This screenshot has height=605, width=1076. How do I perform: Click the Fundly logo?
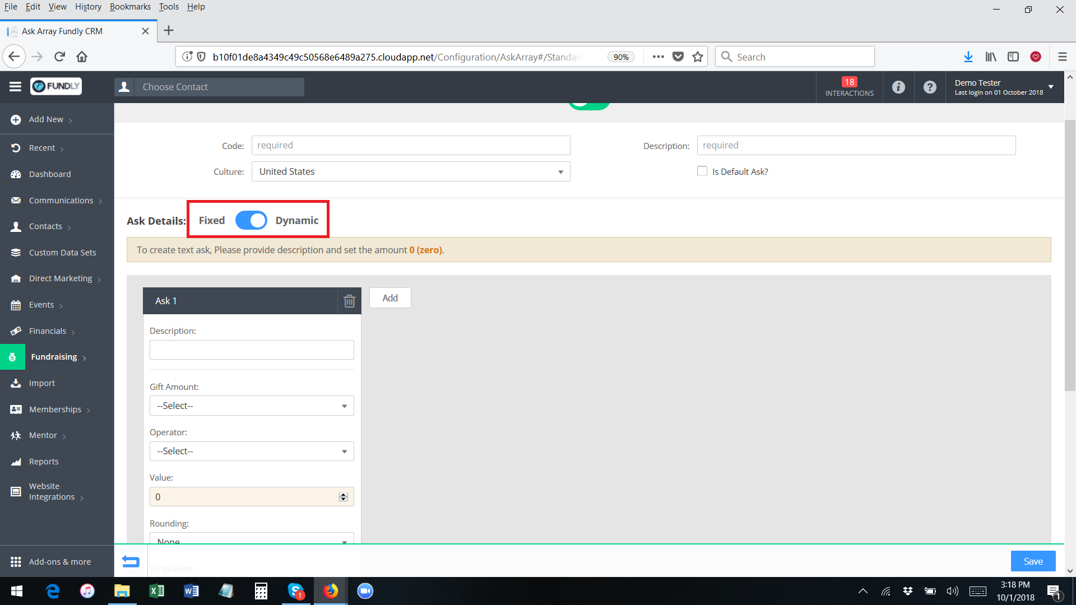(x=56, y=86)
